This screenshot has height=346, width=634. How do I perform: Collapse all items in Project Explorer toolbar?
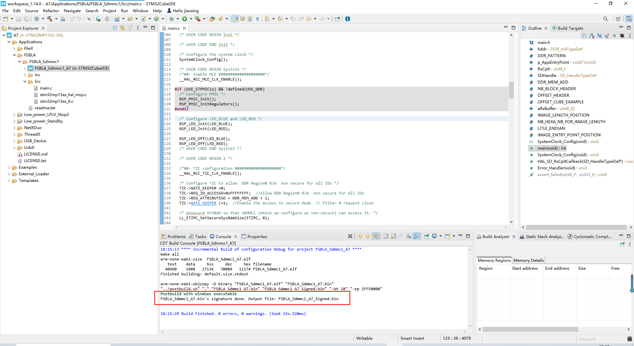(x=115, y=28)
